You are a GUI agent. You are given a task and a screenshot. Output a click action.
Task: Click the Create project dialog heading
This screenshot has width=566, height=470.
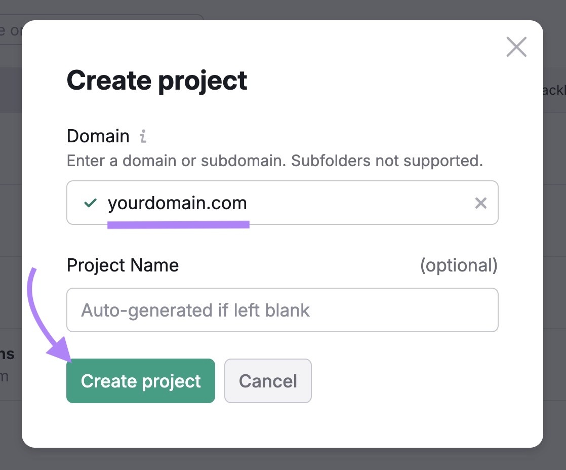(x=156, y=81)
